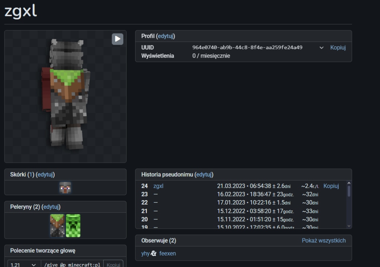Click the date 16.02.2023 in history row 23
380x267 pixels.
[231, 194]
